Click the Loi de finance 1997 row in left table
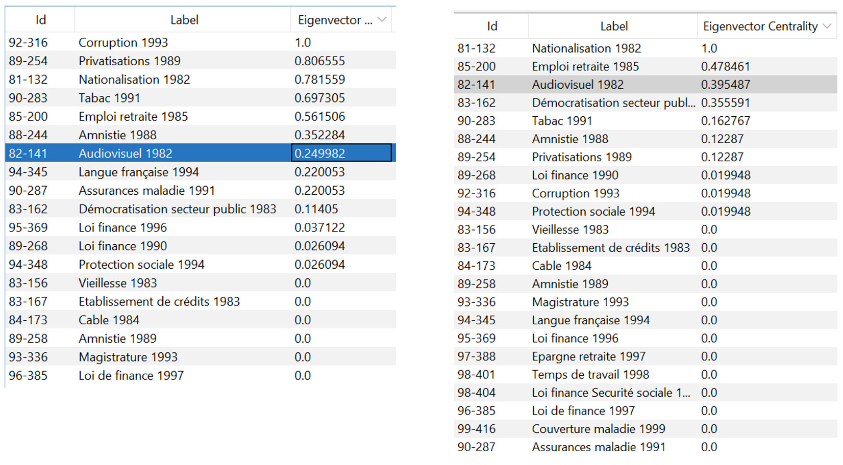The image size is (843, 465). (x=131, y=376)
